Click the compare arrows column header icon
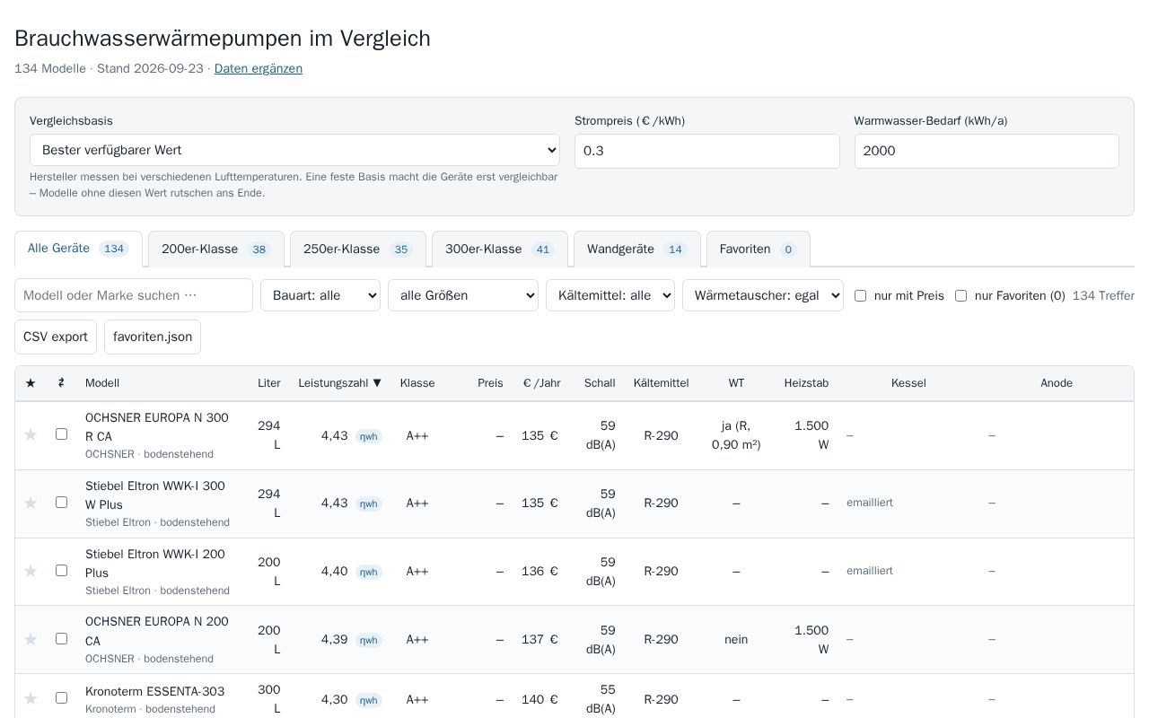This screenshot has width=1149, height=718. point(61,383)
